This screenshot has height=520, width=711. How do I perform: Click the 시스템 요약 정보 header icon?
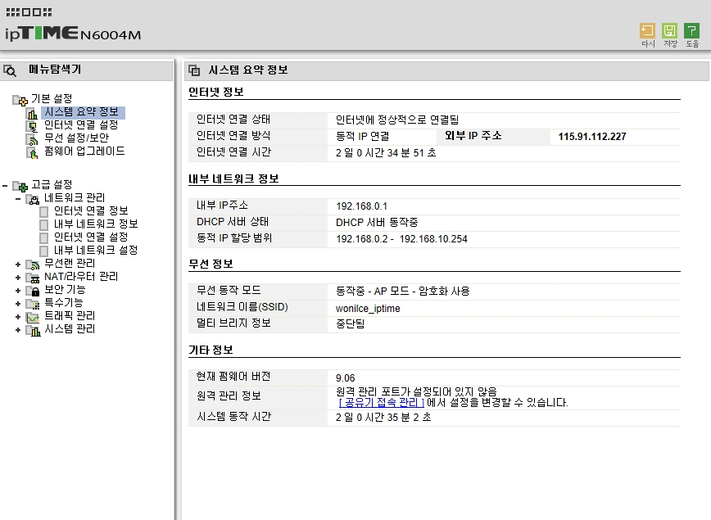tap(194, 70)
